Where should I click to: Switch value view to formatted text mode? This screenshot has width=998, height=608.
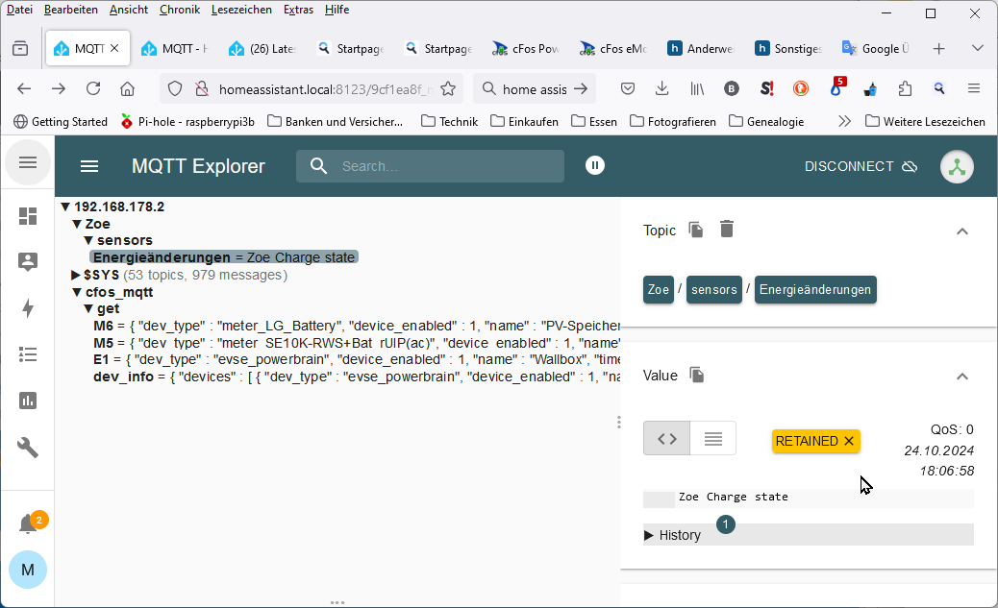pos(712,438)
